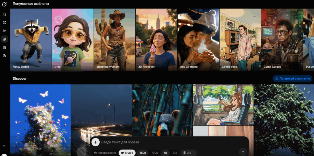Open the projects folder icon in the sidebar
The image size is (314, 156).
[x=4, y=47]
